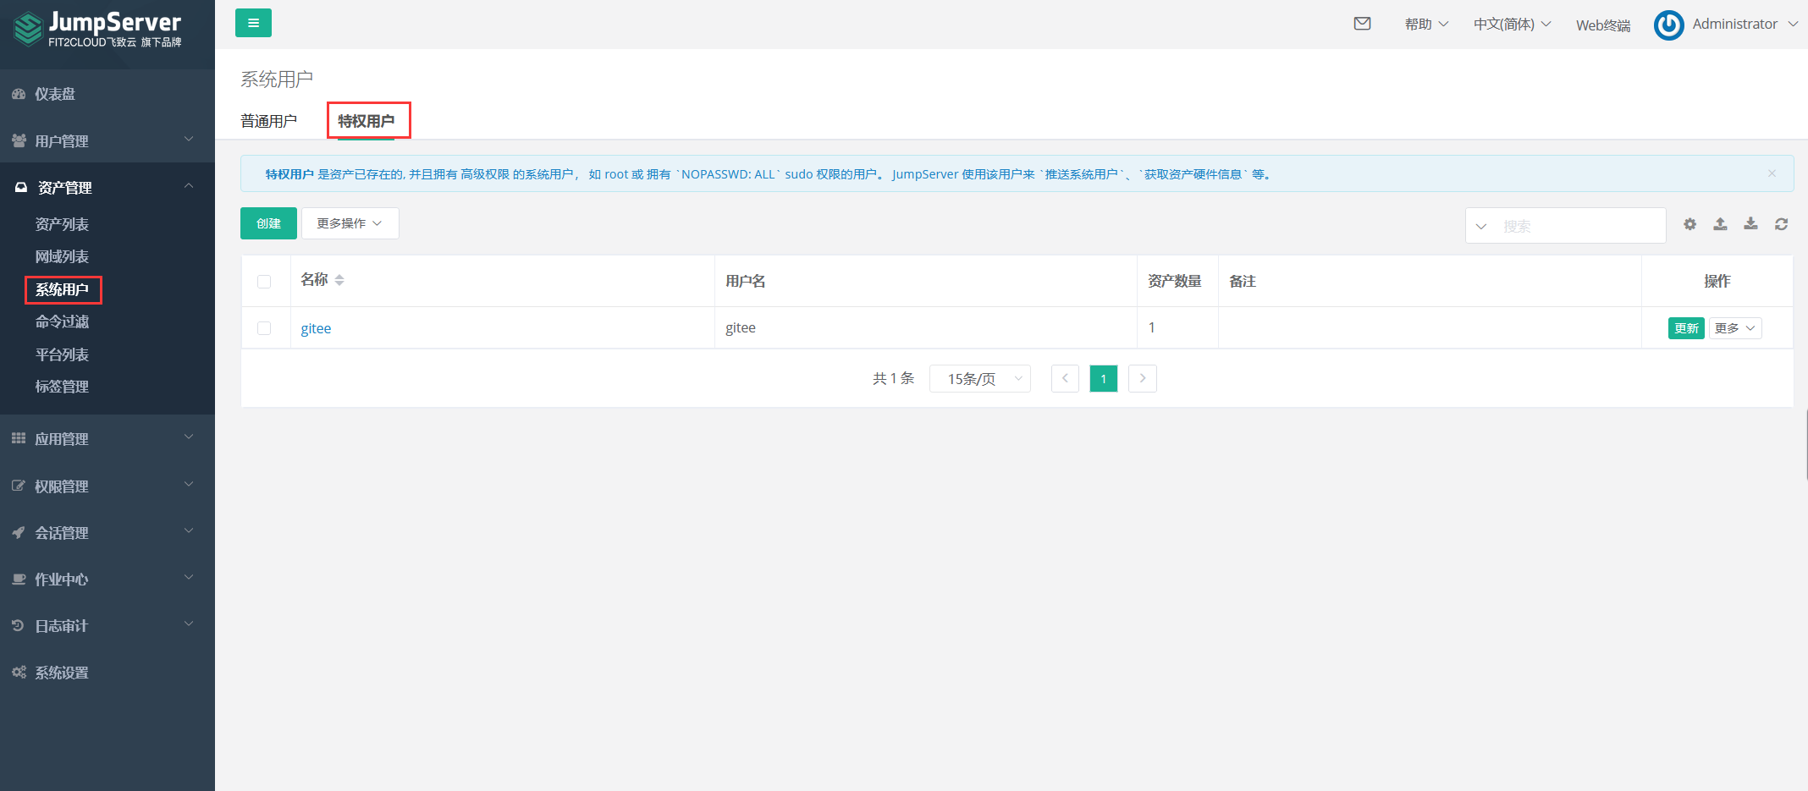Click the 日志审计 history icon

tap(19, 625)
